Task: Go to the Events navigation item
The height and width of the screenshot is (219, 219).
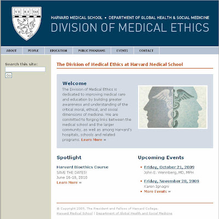Action: click(122, 50)
